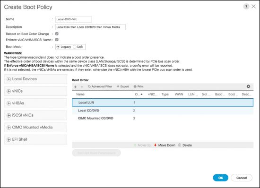The image size is (260, 188).
Task: Click the Desc column header
Action: (247, 94)
